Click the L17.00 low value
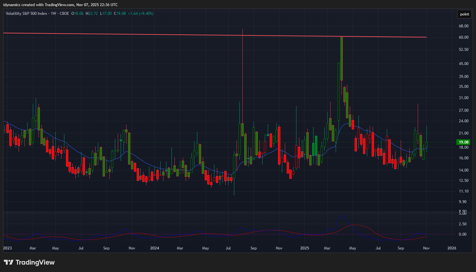476x272 pixels. tap(106, 14)
